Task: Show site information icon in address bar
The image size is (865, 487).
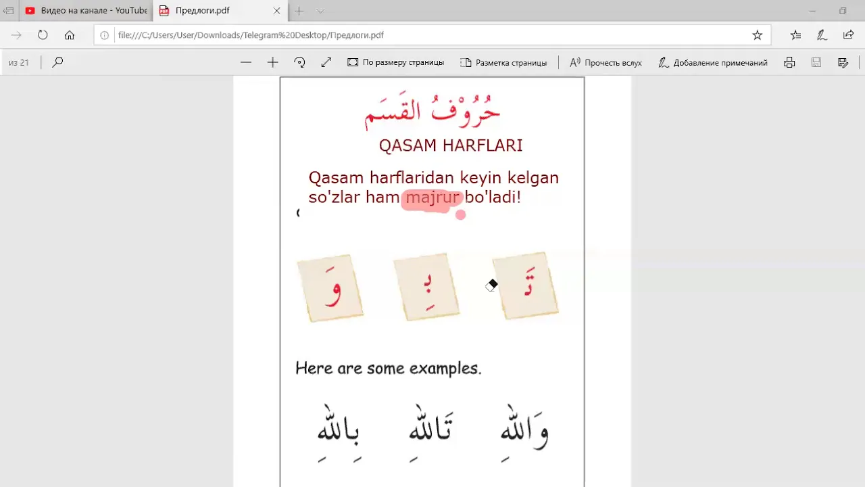Action: (x=105, y=35)
